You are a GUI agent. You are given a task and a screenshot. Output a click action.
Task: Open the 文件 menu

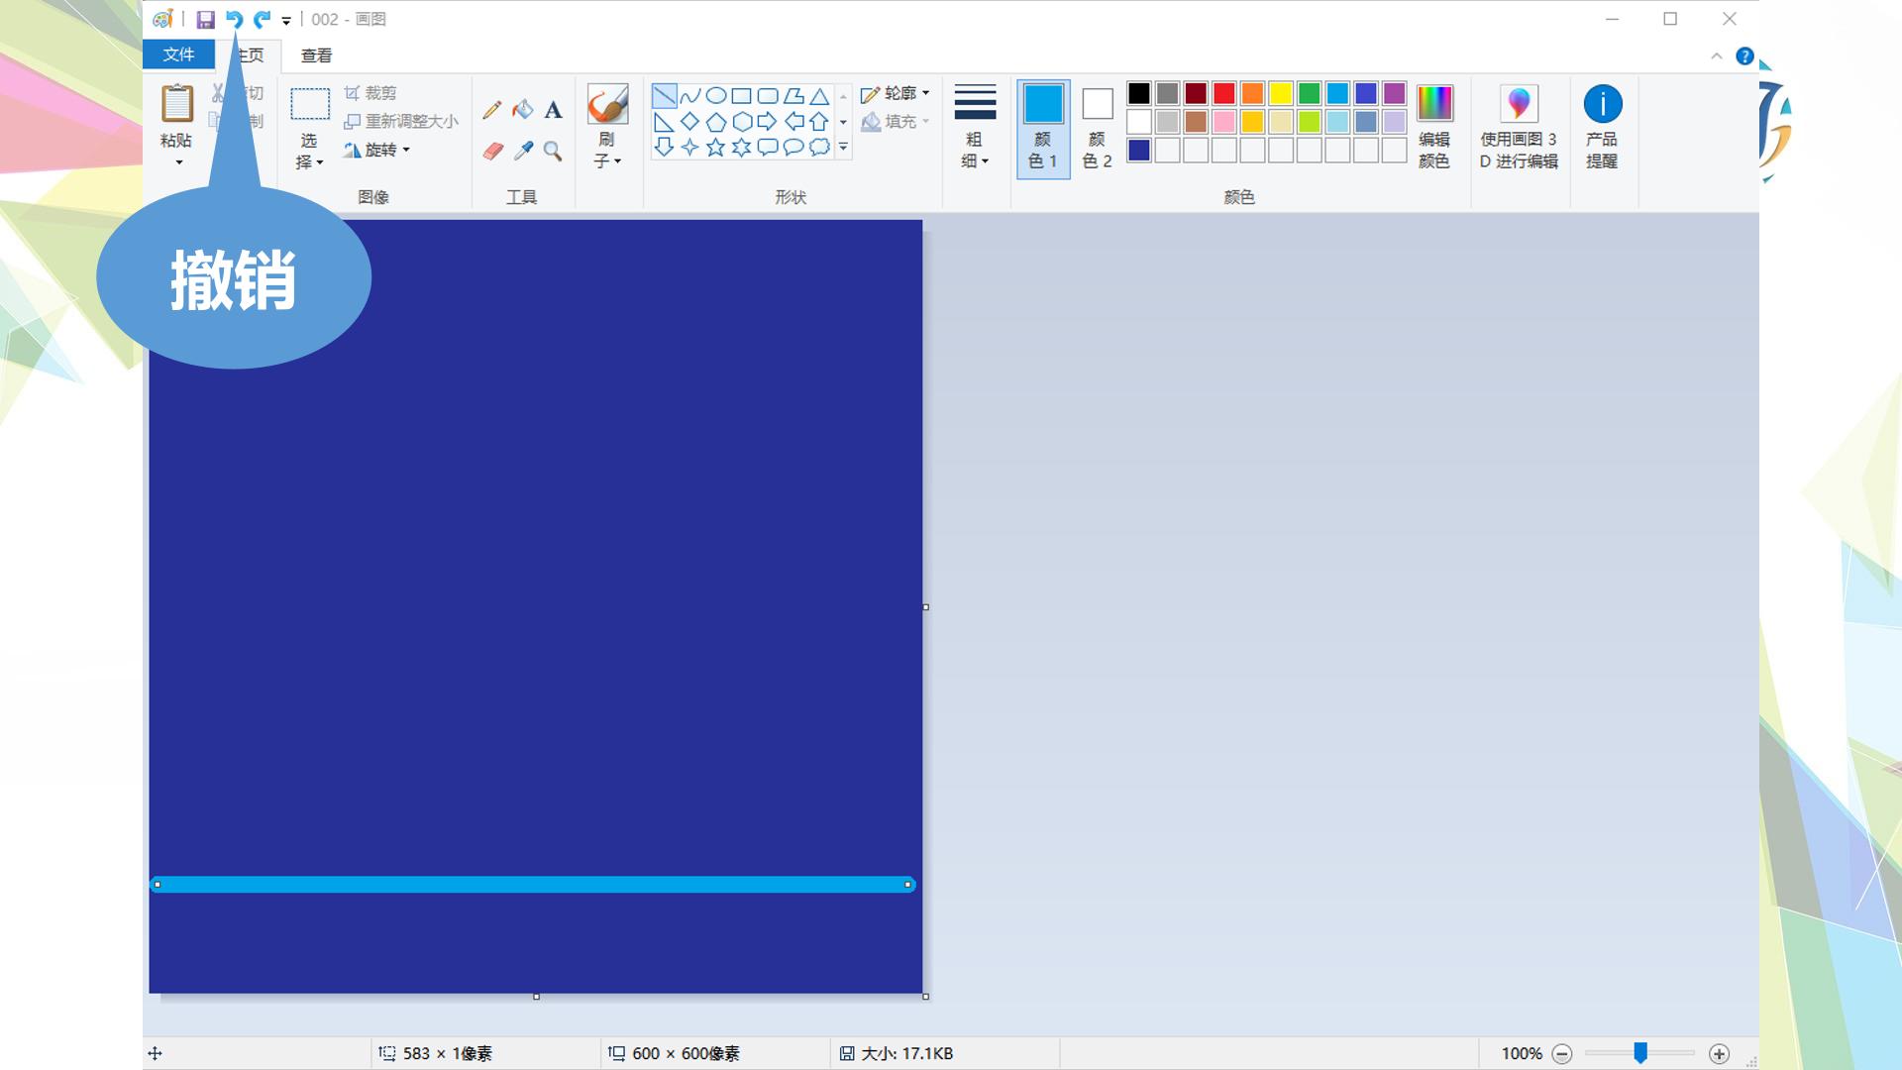coord(178,54)
